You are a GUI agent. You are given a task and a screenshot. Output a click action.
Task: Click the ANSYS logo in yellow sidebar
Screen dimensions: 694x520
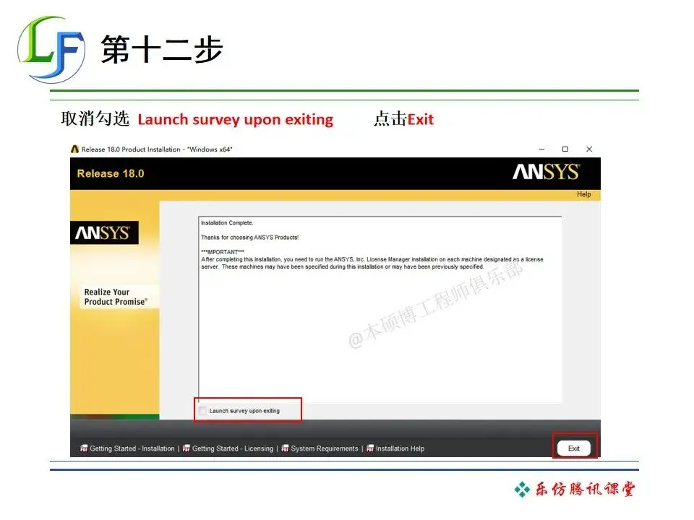[x=104, y=233]
